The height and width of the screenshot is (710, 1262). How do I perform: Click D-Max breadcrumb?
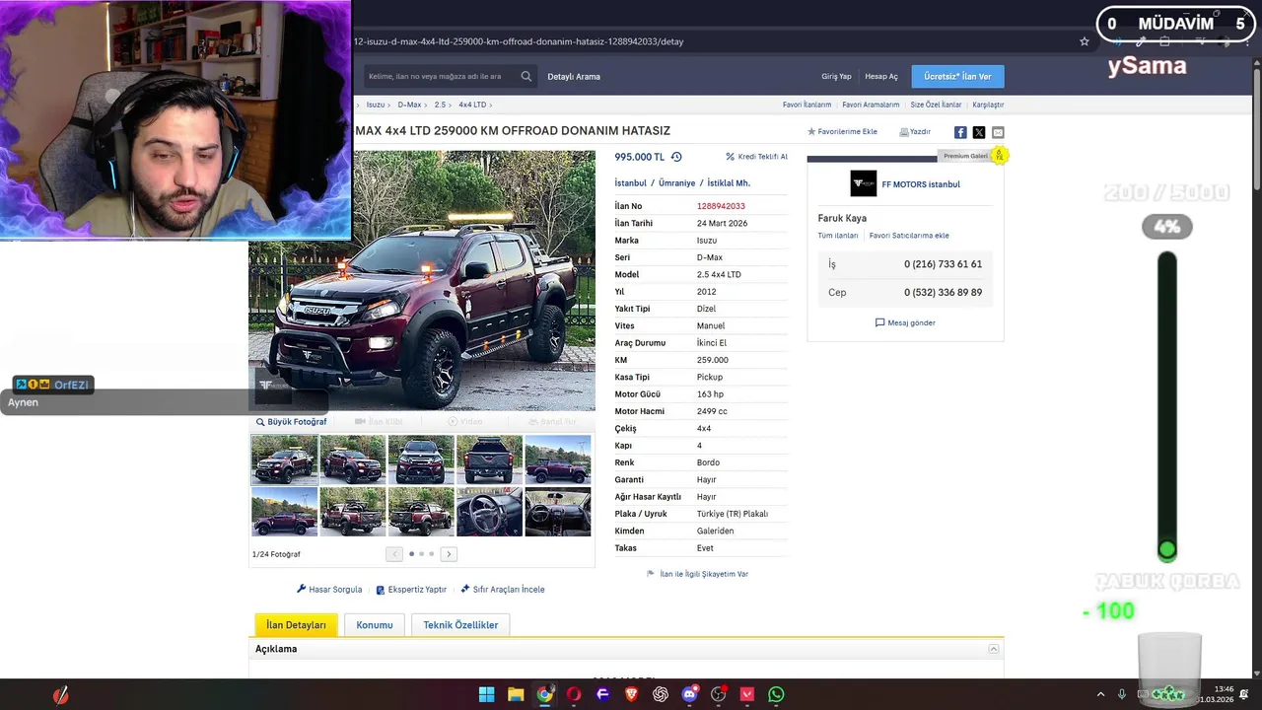(x=409, y=105)
